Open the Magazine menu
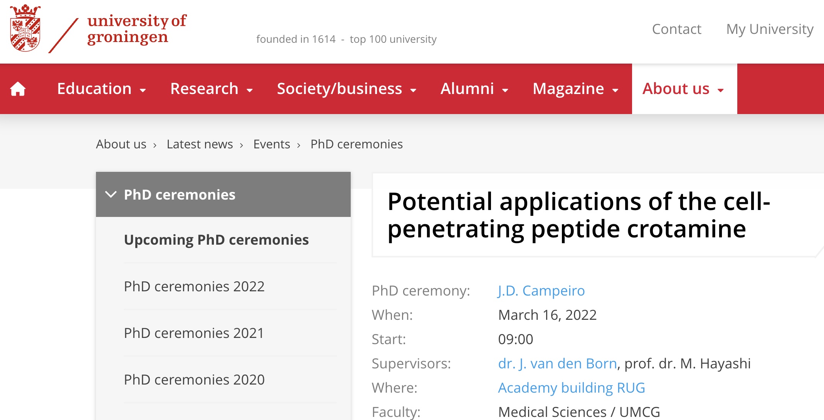824x420 pixels. click(575, 89)
